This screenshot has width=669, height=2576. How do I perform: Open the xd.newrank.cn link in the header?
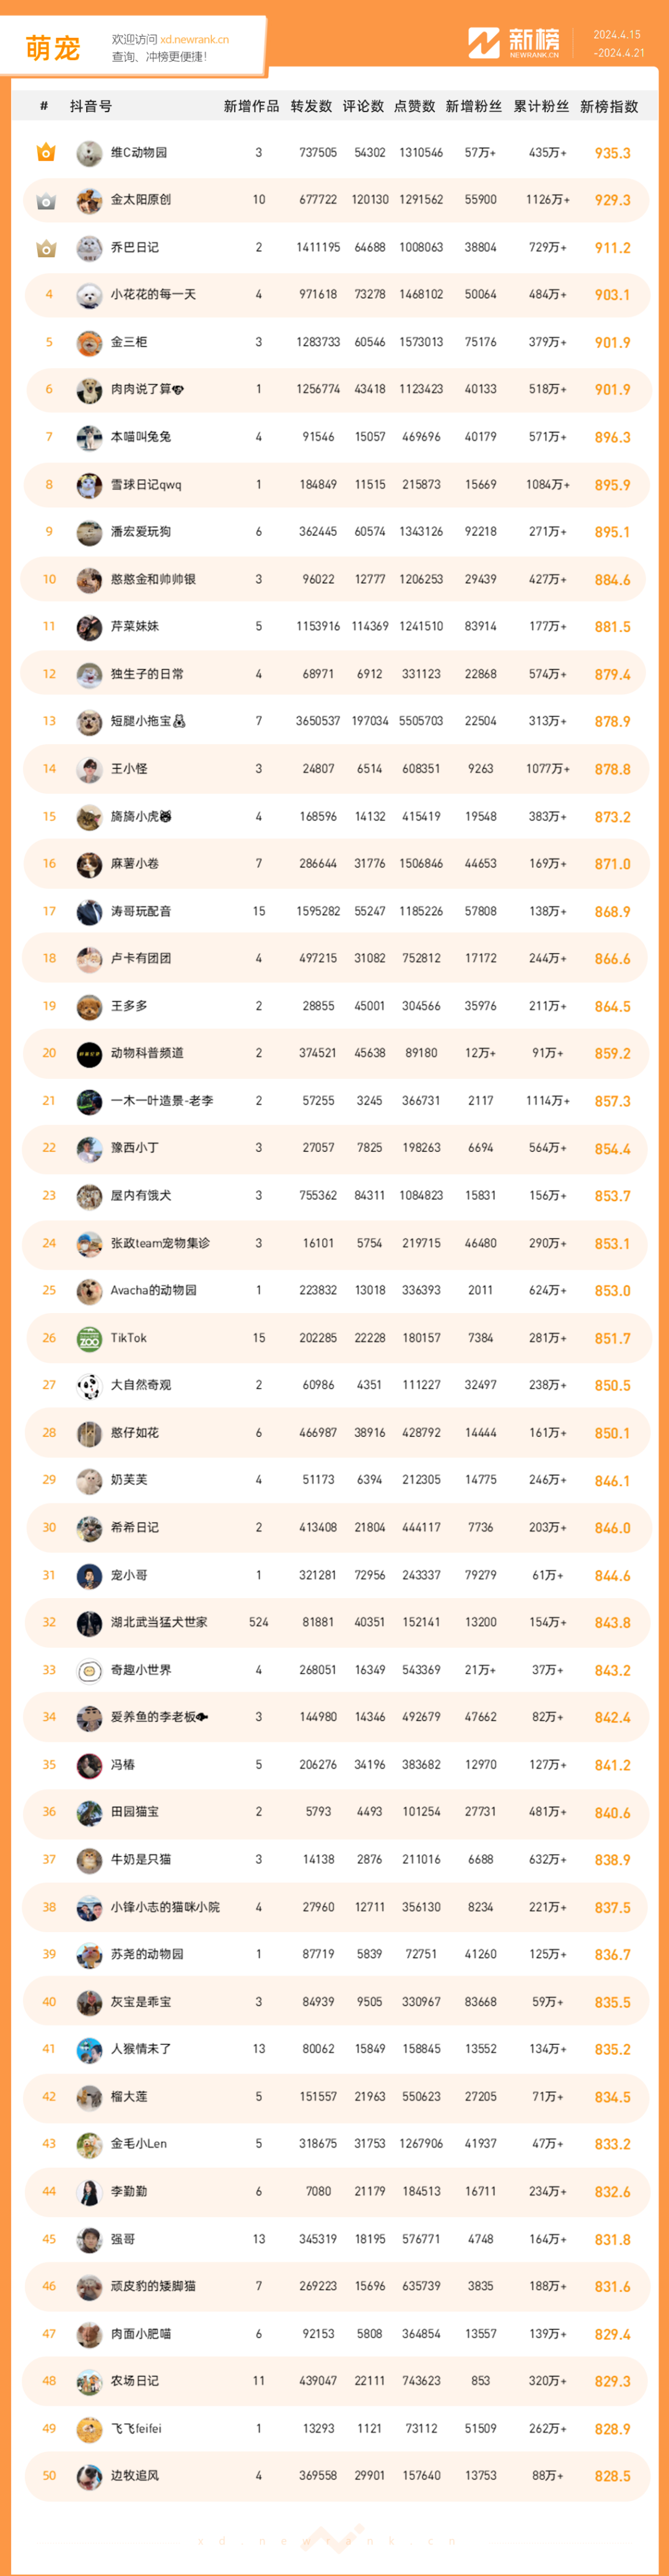(194, 40)
